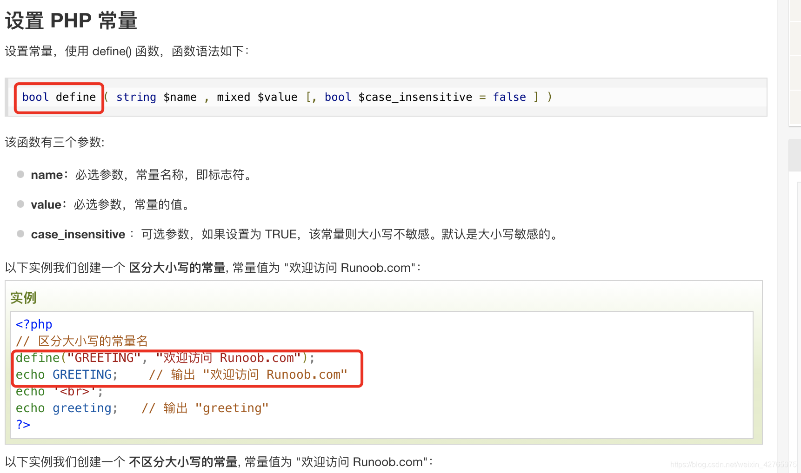Image resolution: width=801 pixels, height=473 pixels.
Task: Click the bold 'name' parameter label
Action: pos(47,175)
